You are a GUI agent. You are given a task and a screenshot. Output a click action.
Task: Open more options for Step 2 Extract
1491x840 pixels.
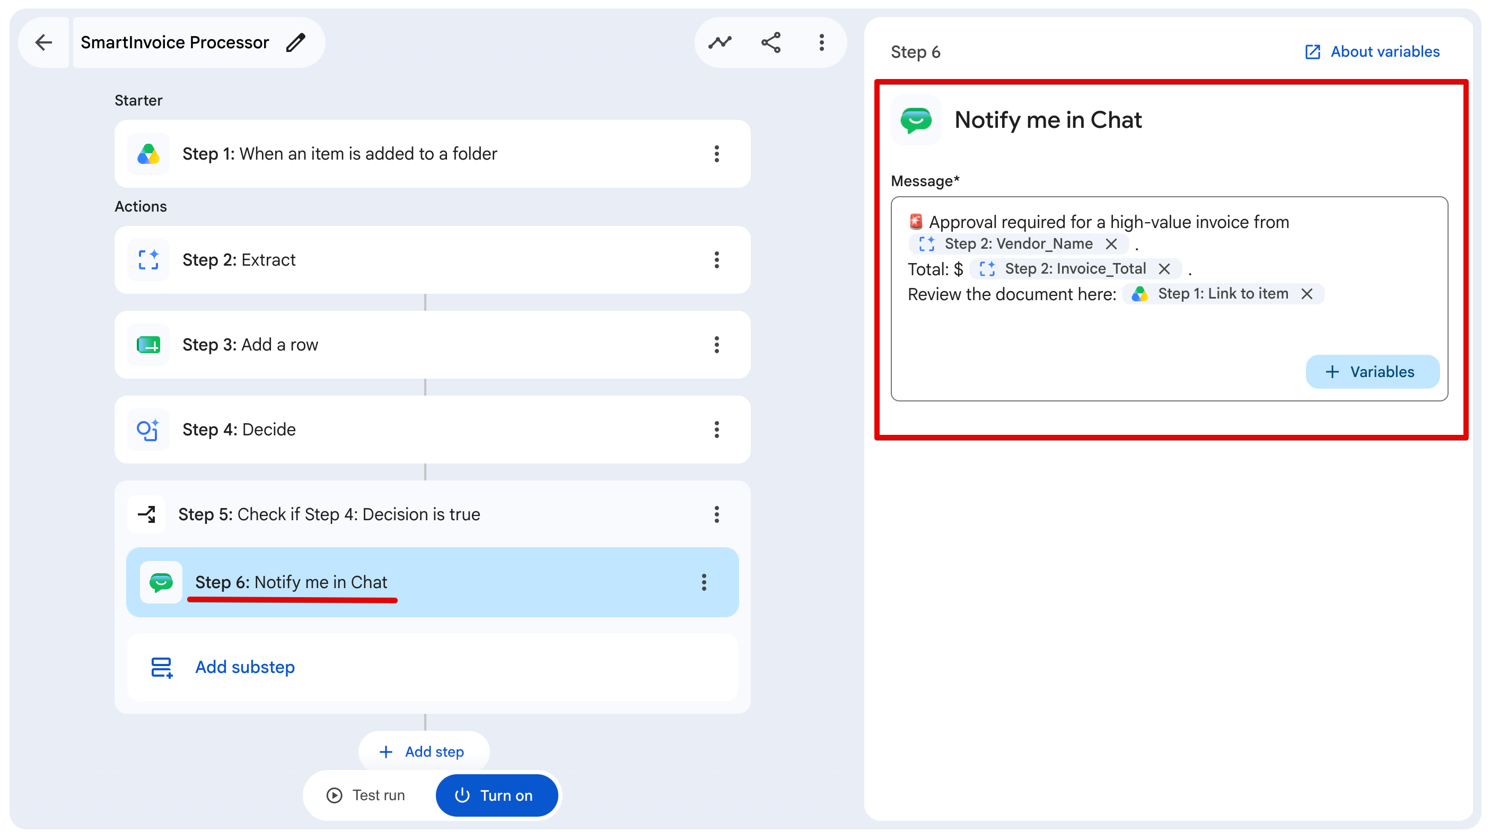pos(716,260)
